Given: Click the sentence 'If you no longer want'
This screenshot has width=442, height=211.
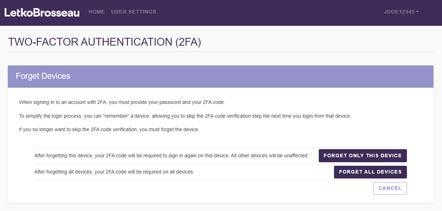Looking at the screenshot, I should coord(109,129).
